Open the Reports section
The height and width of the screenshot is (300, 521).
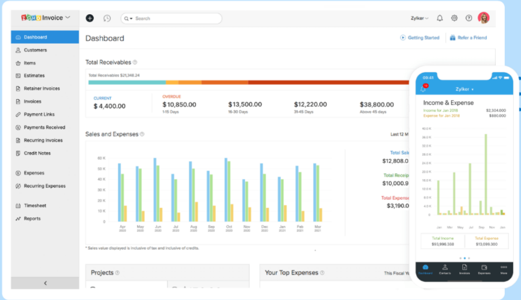[32, 218]
